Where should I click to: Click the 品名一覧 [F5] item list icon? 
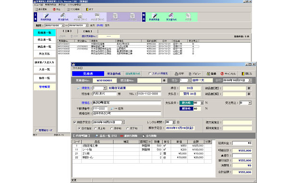(x=97, y=136)
